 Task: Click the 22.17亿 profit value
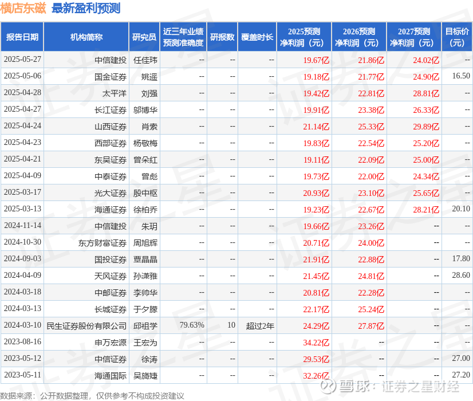click(316, 309)
